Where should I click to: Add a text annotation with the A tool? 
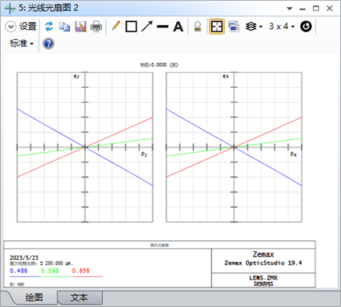pos(178,27)
